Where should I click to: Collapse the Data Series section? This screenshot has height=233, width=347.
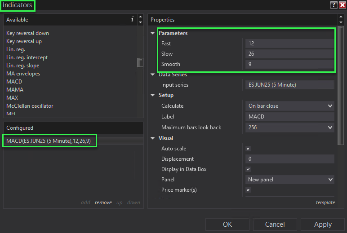pos(152,75)
